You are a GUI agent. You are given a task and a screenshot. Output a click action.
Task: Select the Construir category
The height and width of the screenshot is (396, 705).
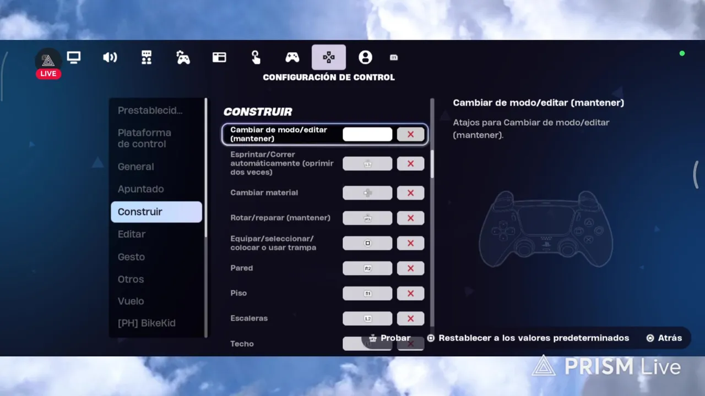coord(156,212)
